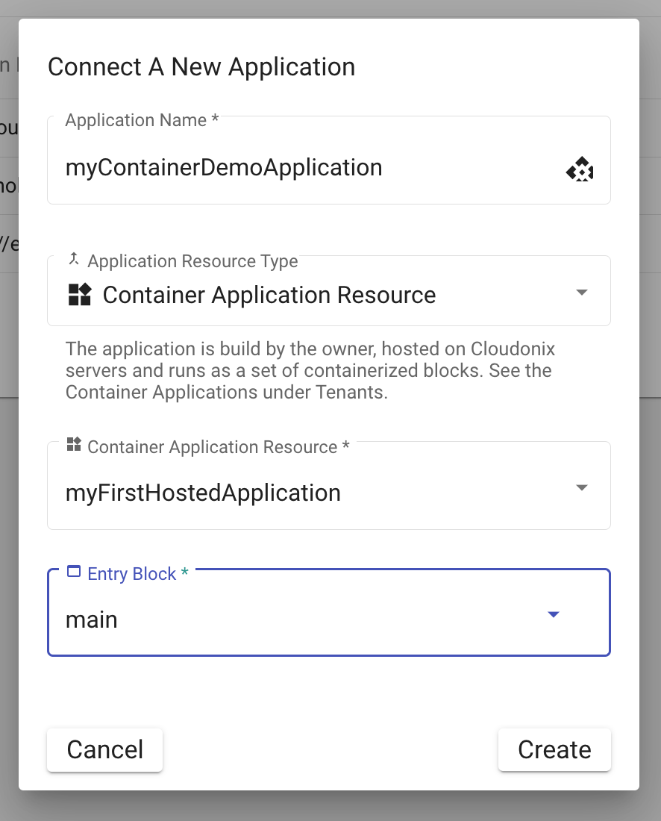661x821 pixels.
Task: Click the widgets icon before Container Application Resource value
Action: tap(79, 295)
